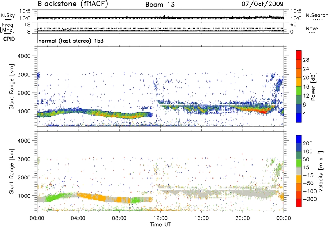Click the Blackstone (fitACF) title
The width and height of the screenshot is (328, 227).
pos(73,4)
